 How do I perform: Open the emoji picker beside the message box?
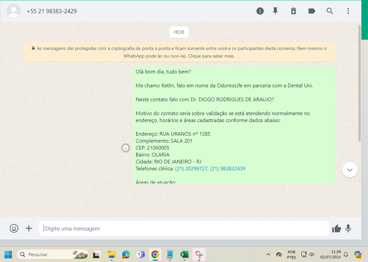(x=14, y=228)
